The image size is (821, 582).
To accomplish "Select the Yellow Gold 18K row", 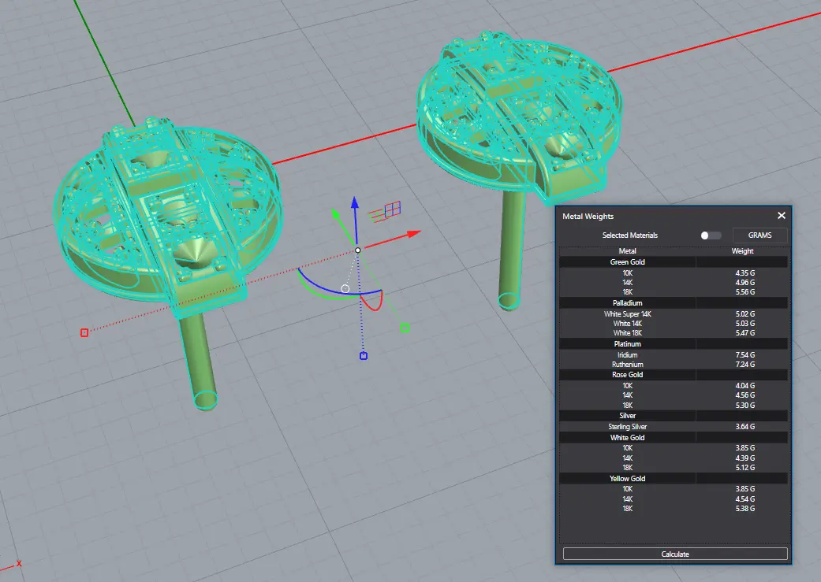I will tap(674, 508).
